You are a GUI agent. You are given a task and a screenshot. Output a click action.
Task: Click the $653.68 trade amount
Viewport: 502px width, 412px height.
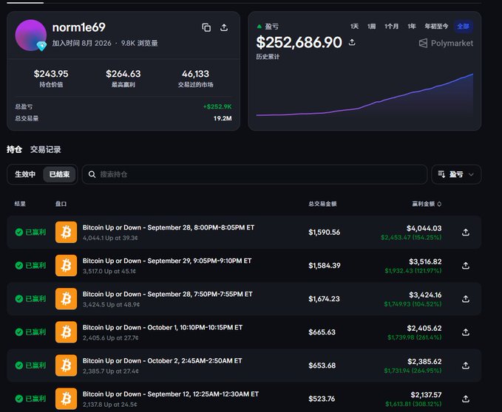tap(322, 365)
